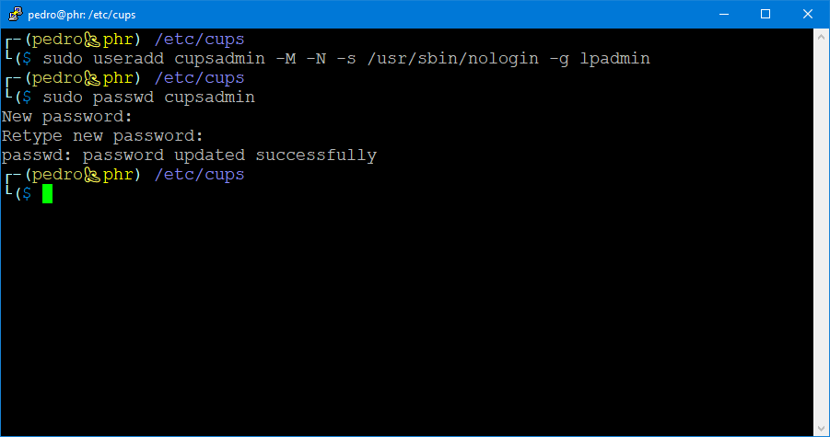Click the 'New password:' output line

click(67, 117)
